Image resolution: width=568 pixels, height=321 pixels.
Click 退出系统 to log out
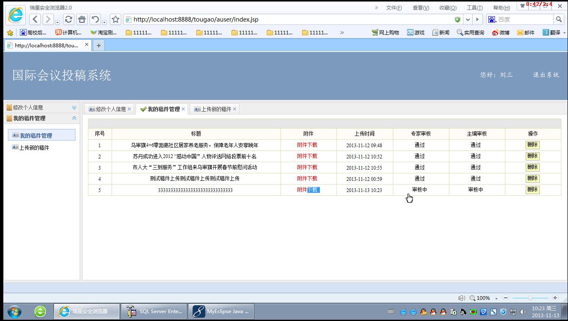click(546, 75)
